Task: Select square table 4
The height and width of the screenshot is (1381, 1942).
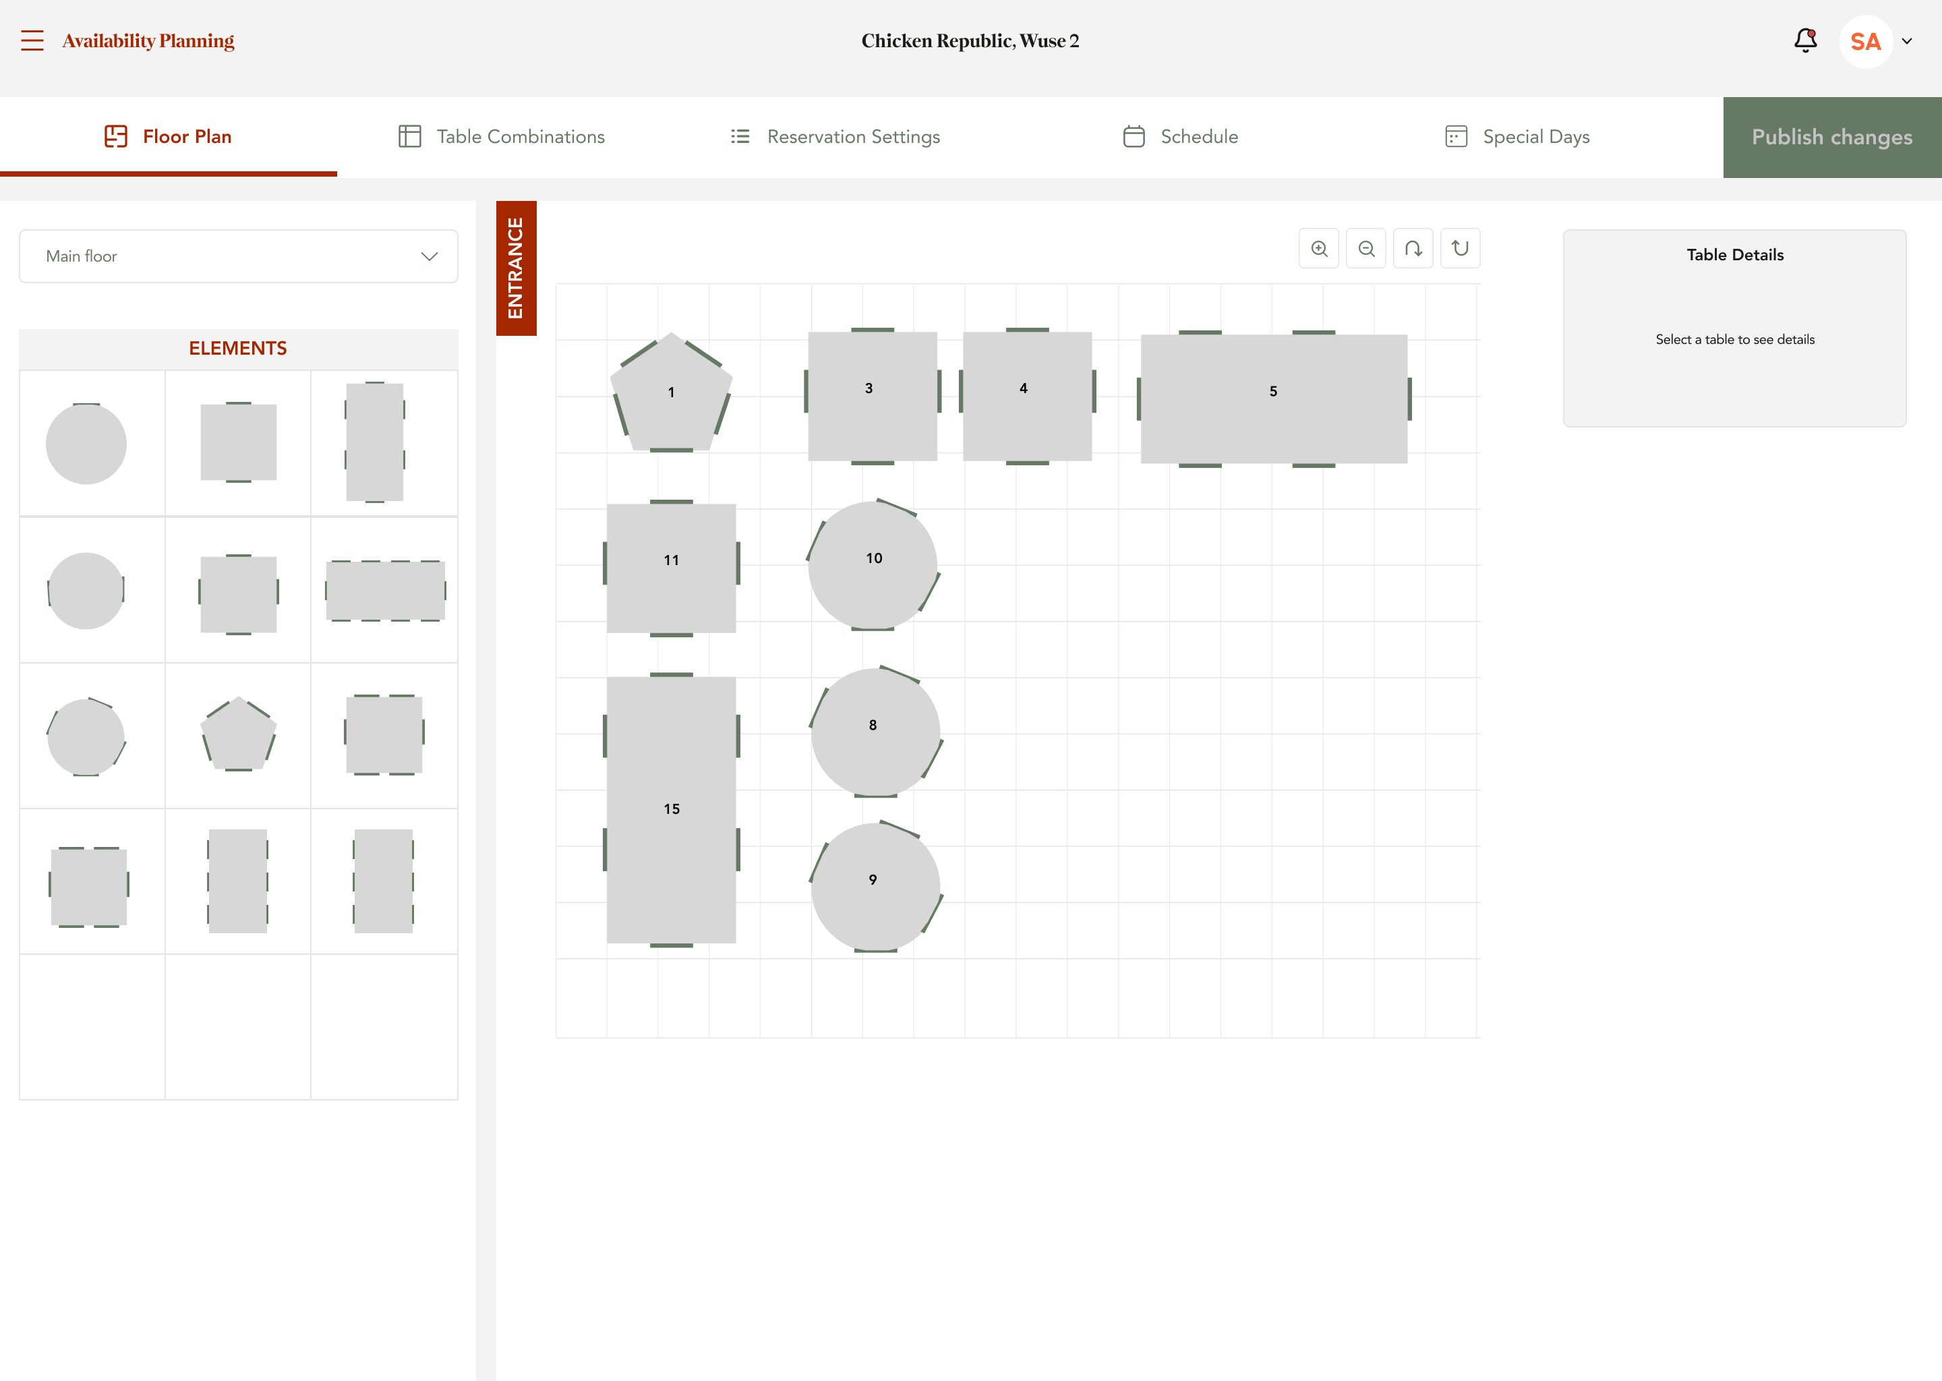Action: pos(1027,396)
